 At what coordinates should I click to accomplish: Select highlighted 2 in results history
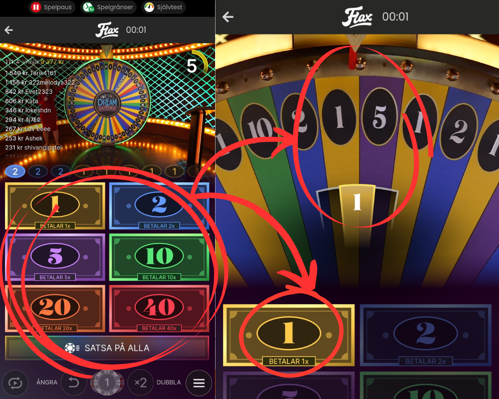pos(15,172)
